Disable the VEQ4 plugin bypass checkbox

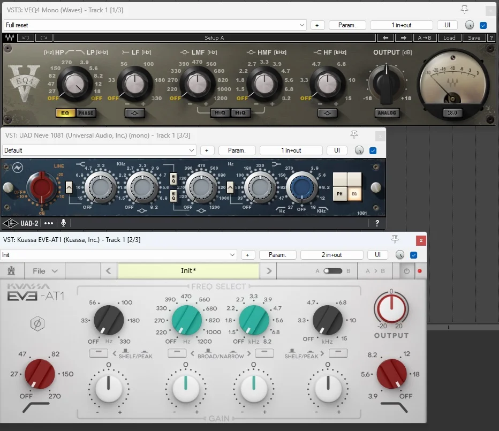coord(483,25)
